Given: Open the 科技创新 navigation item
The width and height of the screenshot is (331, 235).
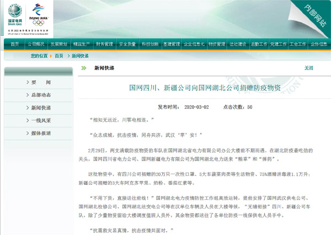Looking at the screenshot, I should [x=150, y=44].
